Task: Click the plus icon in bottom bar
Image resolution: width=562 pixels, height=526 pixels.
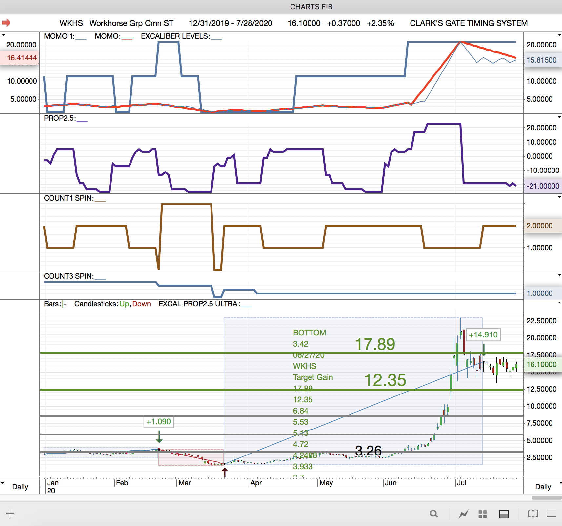Action: click(x=10, y=514)
